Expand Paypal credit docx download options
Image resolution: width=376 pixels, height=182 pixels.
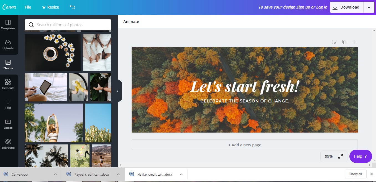118,174
